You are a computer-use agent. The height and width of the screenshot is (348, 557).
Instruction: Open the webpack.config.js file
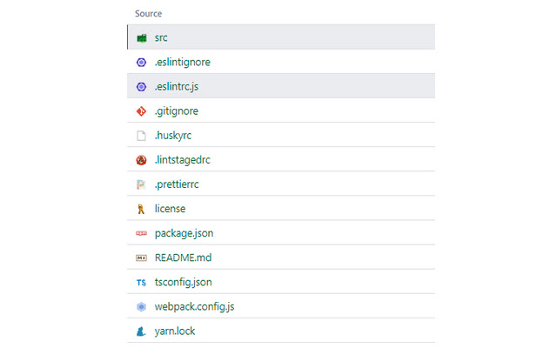tap(194, 307)
